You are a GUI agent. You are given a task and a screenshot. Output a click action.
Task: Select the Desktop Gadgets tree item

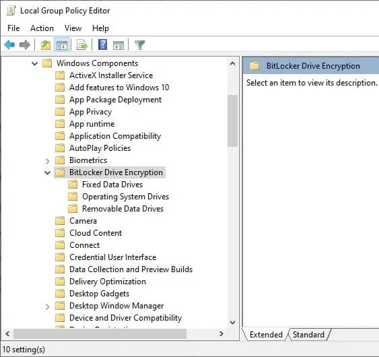[100, 294]
